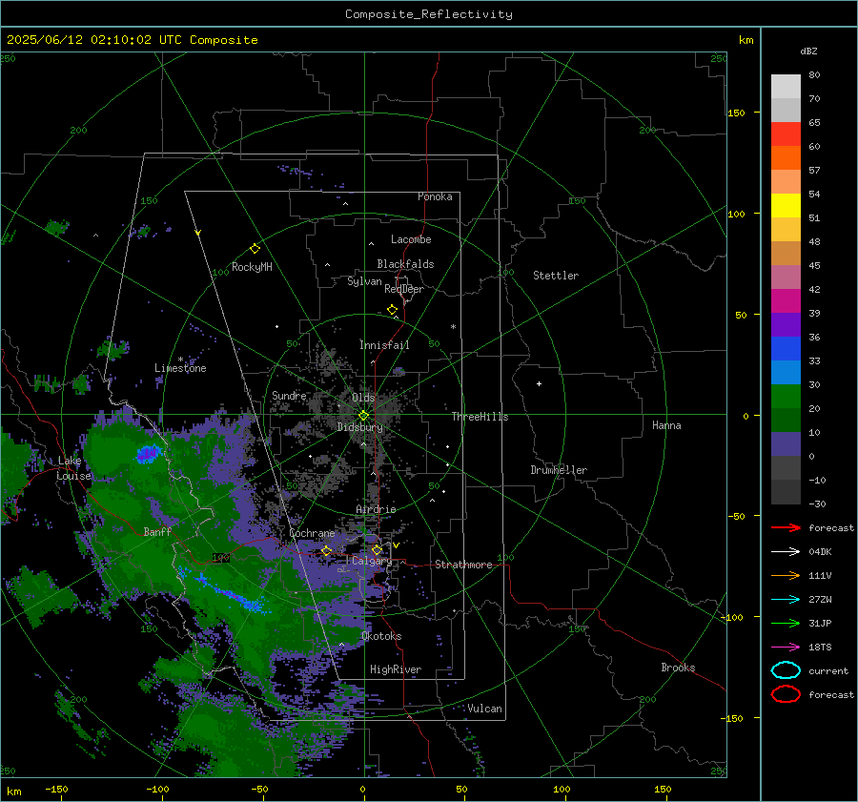The image size is (858, 802).
Task: Click the Blackfalds city label
Action: point(405,264)
